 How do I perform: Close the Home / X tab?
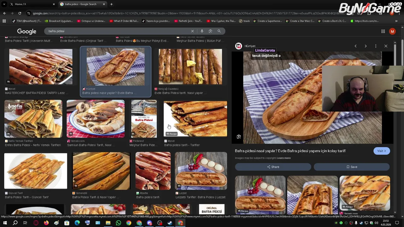tap(54, 4)
